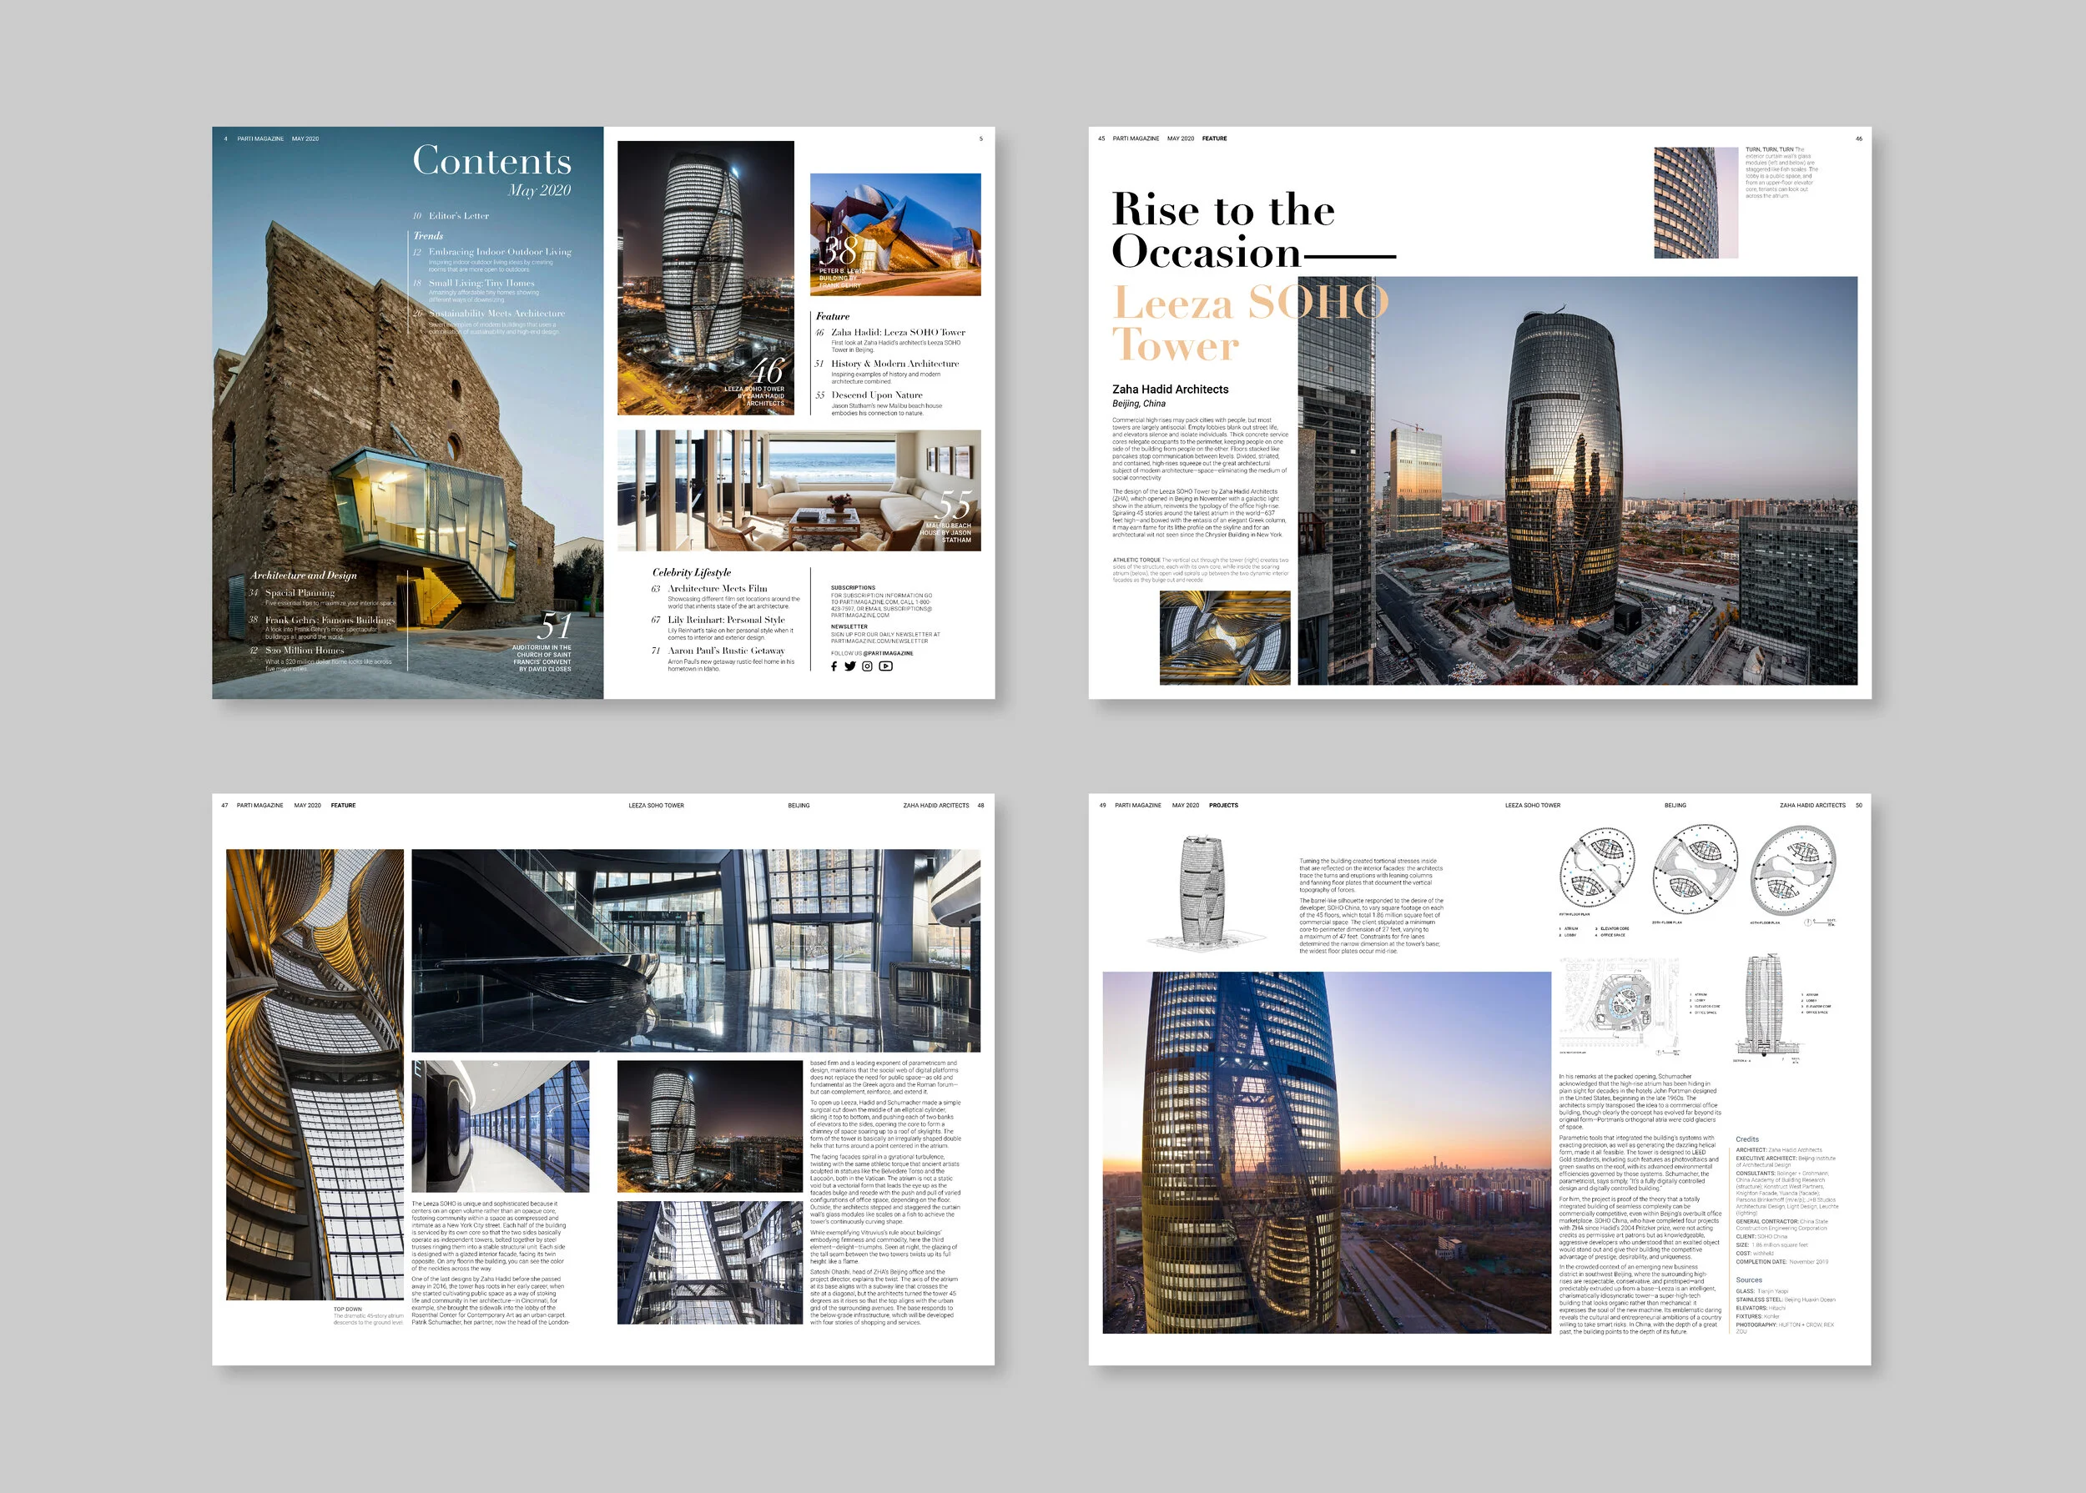Select the small facade photo beside 'TURN, TURN, TURN' caption
This screenshot has height=1493, width=2086.
coord(1696,202)
